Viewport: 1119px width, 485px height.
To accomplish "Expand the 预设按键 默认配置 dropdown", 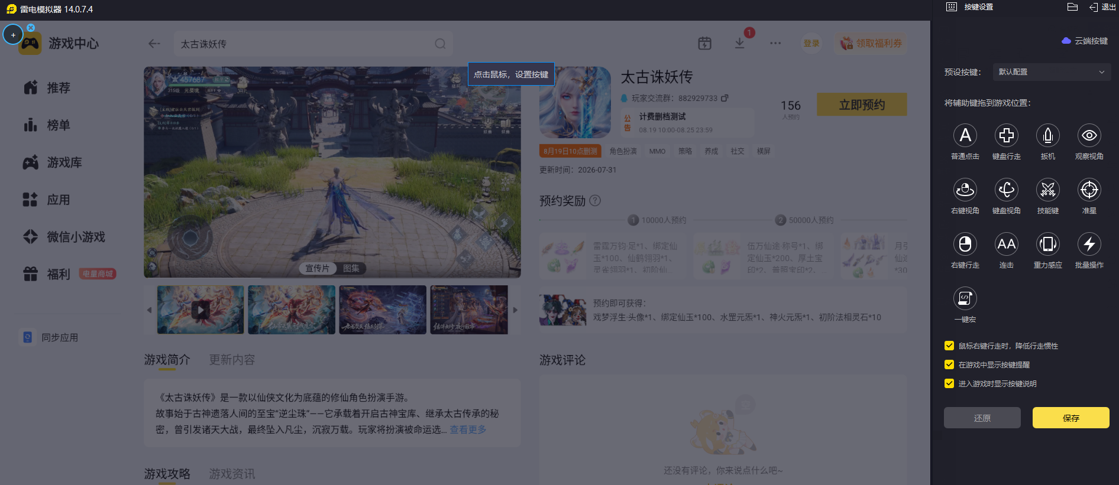I will pos(1052,72).
